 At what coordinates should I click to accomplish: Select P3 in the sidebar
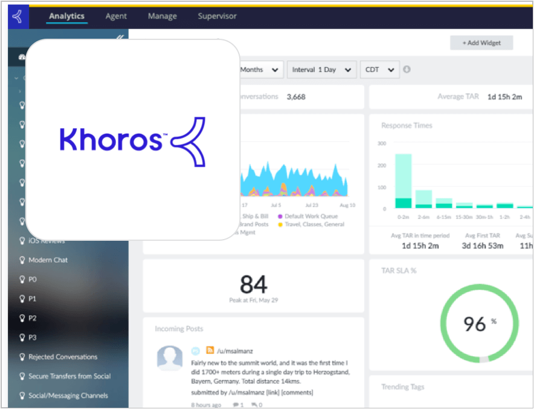[x=33, y=338]
